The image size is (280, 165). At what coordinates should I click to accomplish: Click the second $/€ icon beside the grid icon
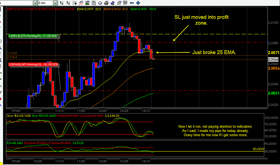coord(68,3)
